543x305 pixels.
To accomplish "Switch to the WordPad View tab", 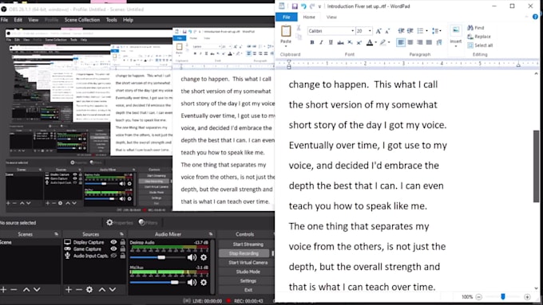I will (x=331, y=17).
